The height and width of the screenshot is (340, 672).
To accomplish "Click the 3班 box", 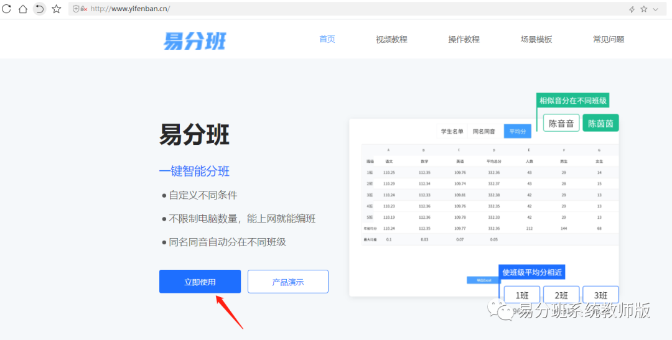I will [600, 295].
